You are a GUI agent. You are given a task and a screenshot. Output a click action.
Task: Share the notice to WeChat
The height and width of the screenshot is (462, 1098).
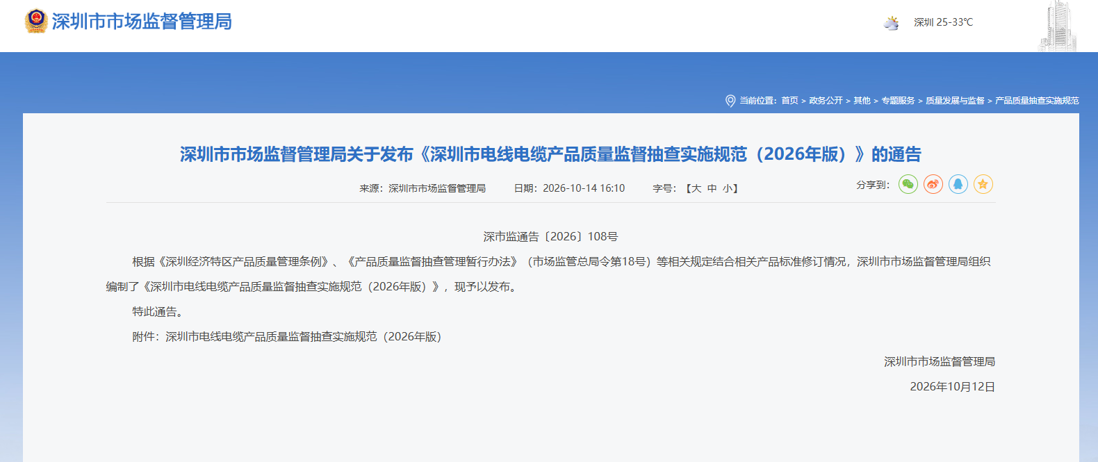pos(908,184)
